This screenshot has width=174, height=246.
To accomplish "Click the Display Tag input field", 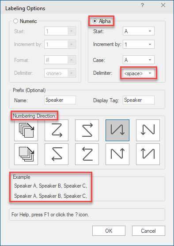I will tap(139, 100).
